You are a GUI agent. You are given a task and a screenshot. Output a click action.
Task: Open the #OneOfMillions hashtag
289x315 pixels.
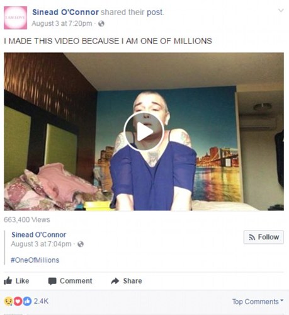point(35,260)
